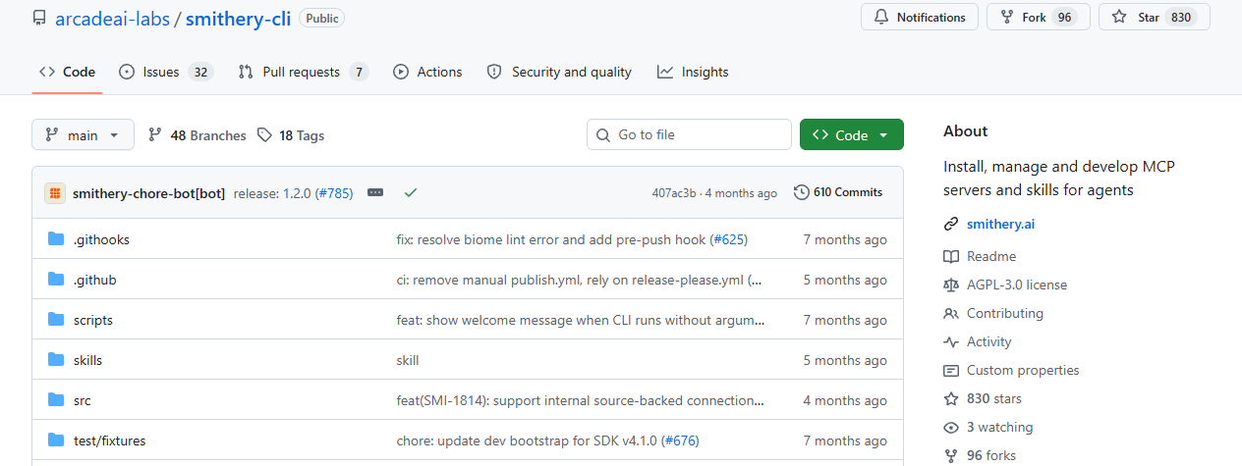Open the main branch dropdown
Viewport: 1242px width, 466px height.
coord(83,135)
